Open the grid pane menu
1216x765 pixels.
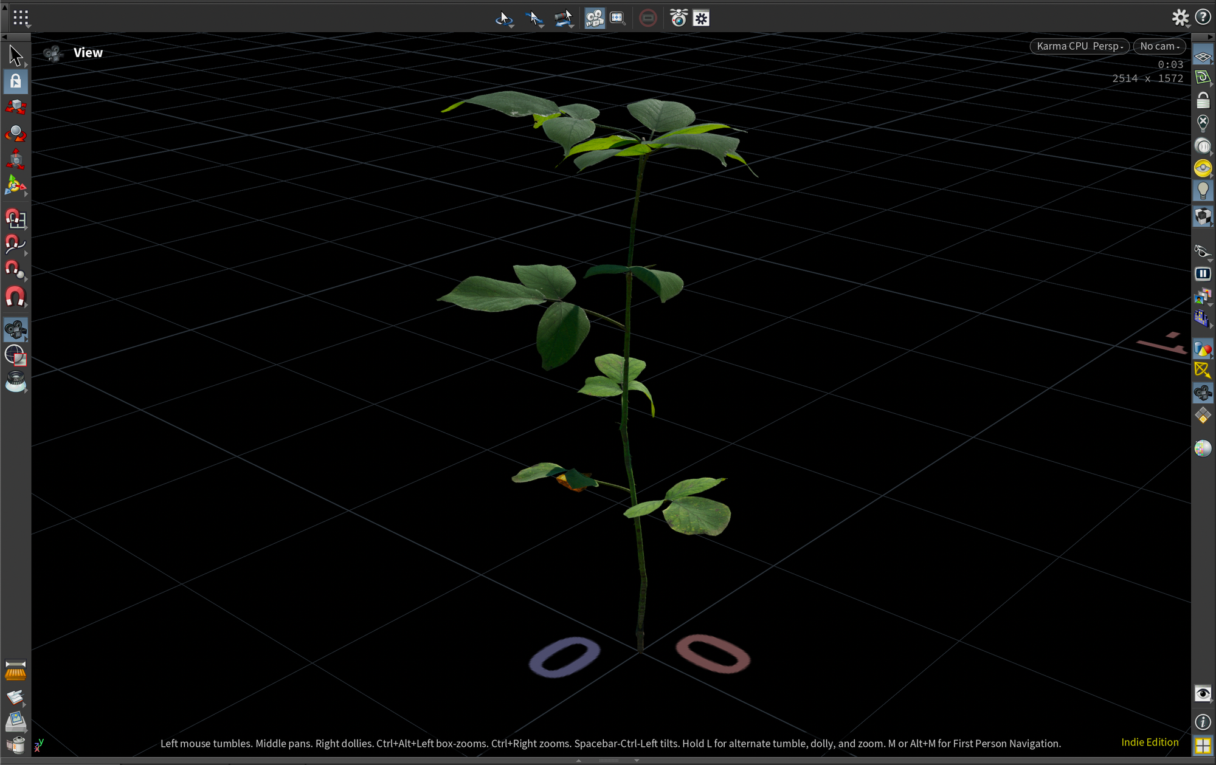(x=21, y=18)
